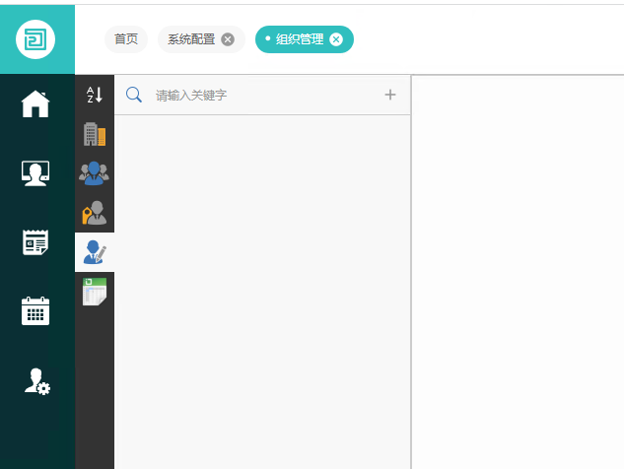This screenshot has width=624, height=469.
Task: Open the news page icon in the sidebar
Action: pos(35,242)
